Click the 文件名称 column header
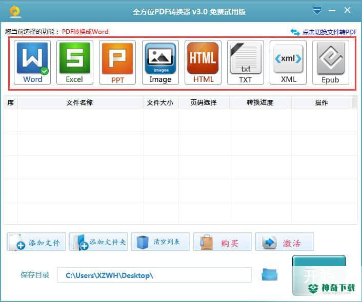The image size is (362, 302). (x=80, y=102)
